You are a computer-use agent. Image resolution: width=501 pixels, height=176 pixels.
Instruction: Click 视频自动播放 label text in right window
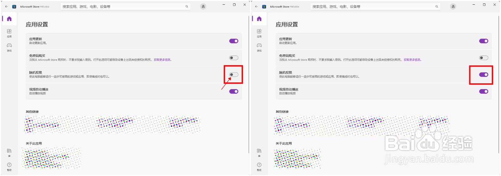tap(289, 89)
